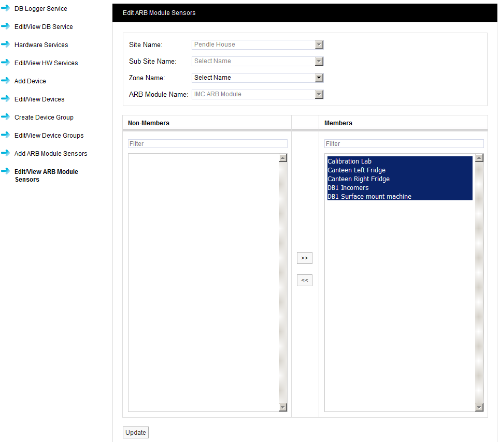Open the Edit/View Devices link
This screenshot has width=500, height=442.
(x=39, y=99)
